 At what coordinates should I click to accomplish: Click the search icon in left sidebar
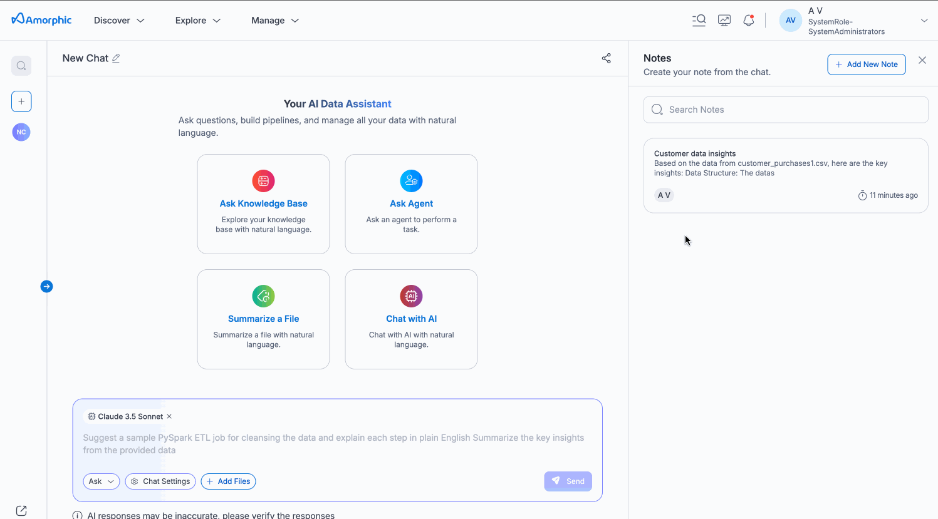coord(21,66)
